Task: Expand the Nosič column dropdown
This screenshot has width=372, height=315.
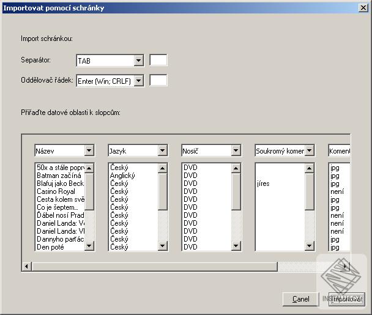Action: 236,150
